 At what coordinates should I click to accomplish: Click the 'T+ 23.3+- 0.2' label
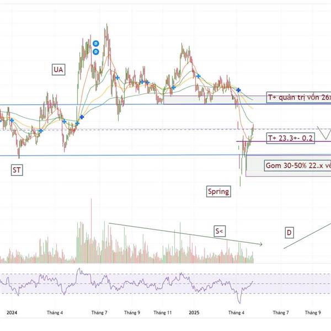[x=291, y=138]
